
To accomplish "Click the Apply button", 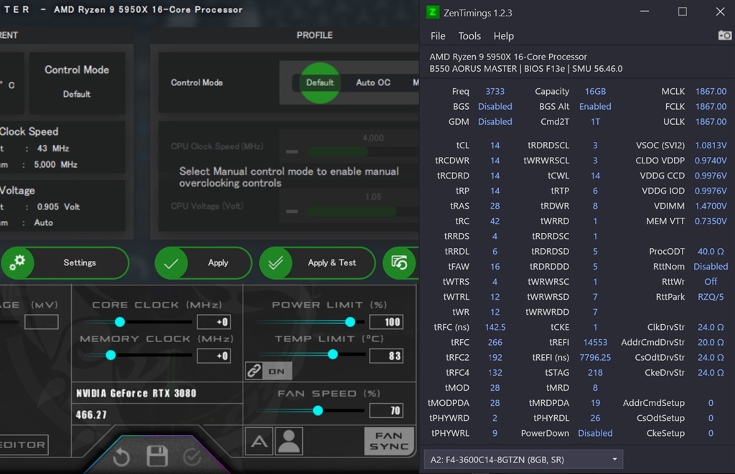I will pyautogui.click(x=203, y=263).
